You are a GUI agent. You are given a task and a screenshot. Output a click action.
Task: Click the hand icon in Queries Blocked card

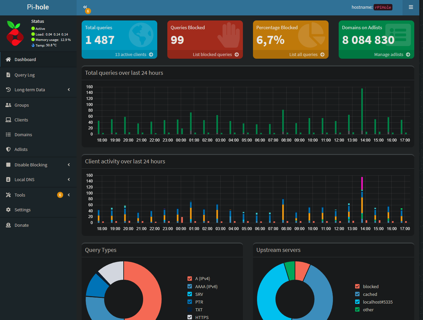[x=228, y=35]
